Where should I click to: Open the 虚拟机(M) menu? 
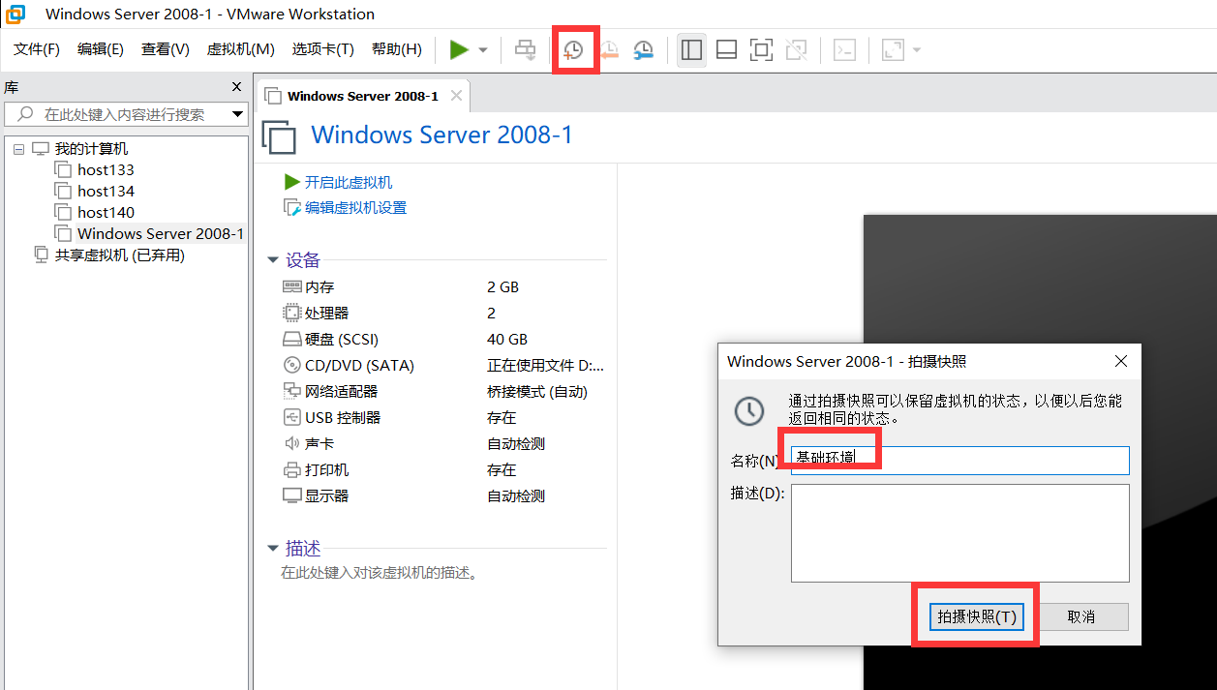point(241,49)
